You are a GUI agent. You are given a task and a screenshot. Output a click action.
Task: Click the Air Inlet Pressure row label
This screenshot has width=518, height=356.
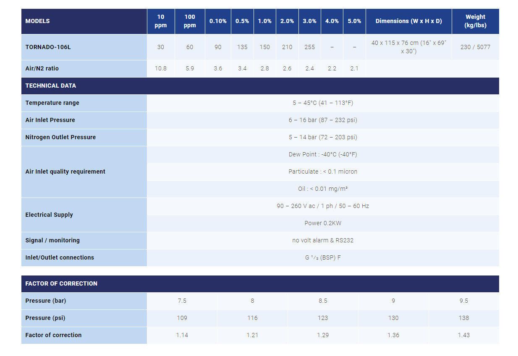(50, 120)
